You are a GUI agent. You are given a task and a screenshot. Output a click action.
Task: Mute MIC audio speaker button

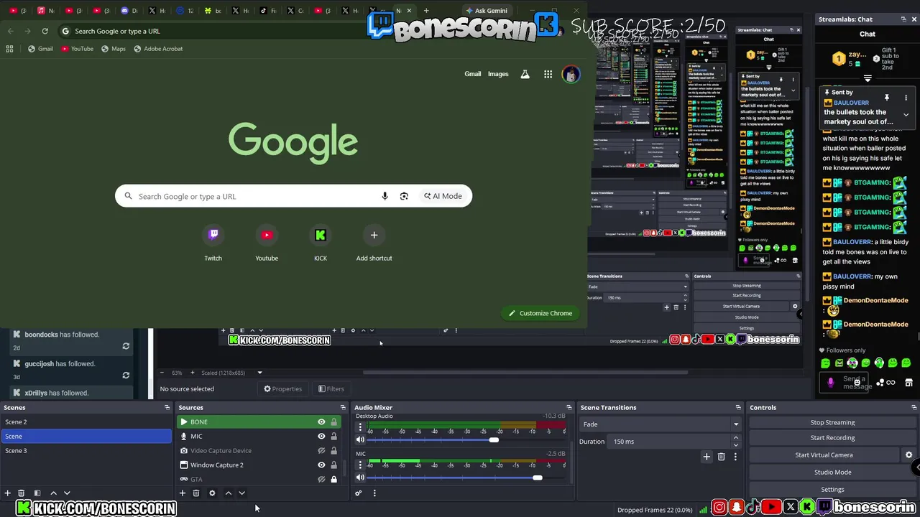coord(360,478)
